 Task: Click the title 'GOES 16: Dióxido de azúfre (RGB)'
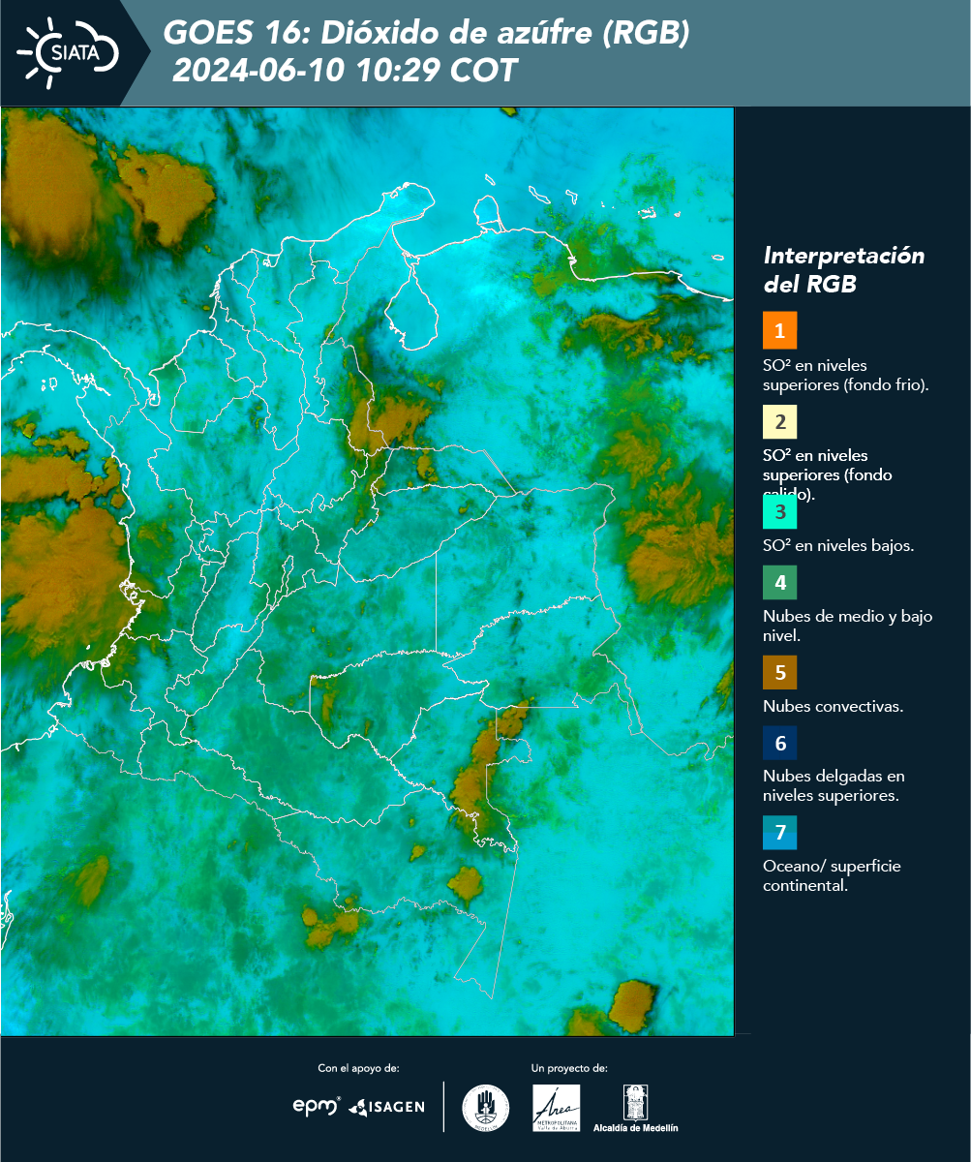click(x=427, y=34)
